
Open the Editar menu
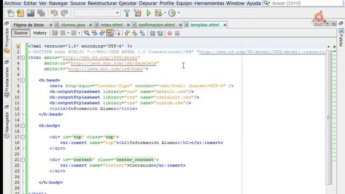pyautogui.click(x=30, y=3)
